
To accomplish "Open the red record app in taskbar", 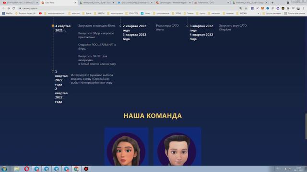I will 86,169.
